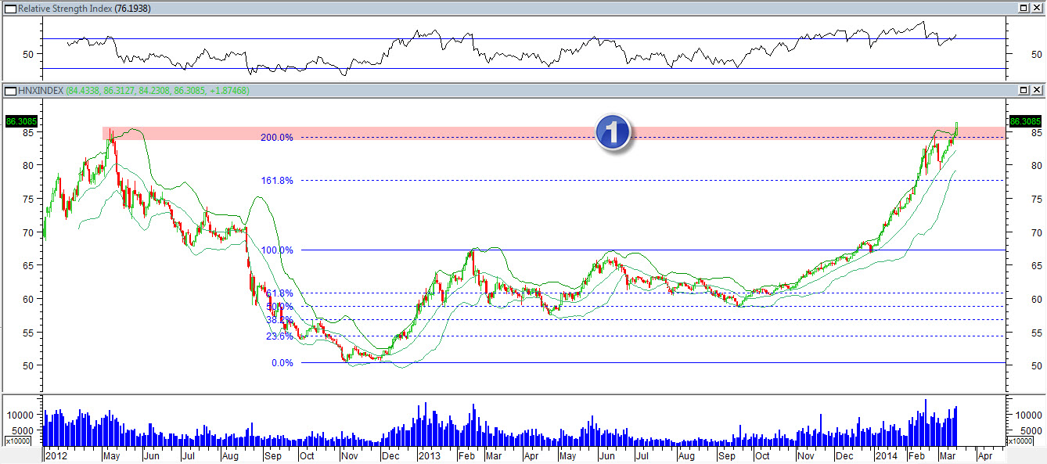Viewport: 1047px width, 464px height.
Task: Click the 100.0% Fibonacci retracement label
Action: click(277, 250)
